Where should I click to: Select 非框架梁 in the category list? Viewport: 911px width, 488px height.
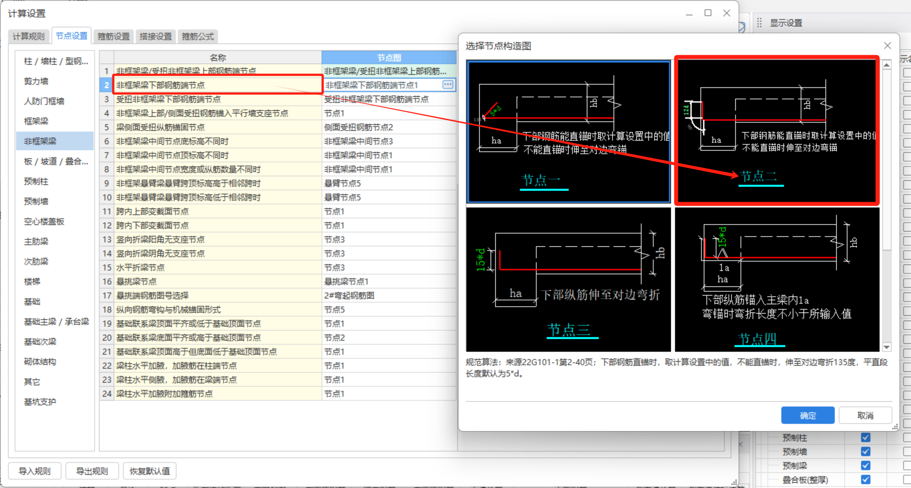point(55,141)
